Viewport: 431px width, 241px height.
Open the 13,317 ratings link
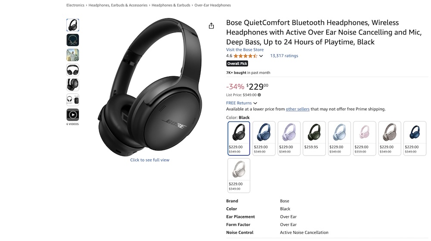284,56
